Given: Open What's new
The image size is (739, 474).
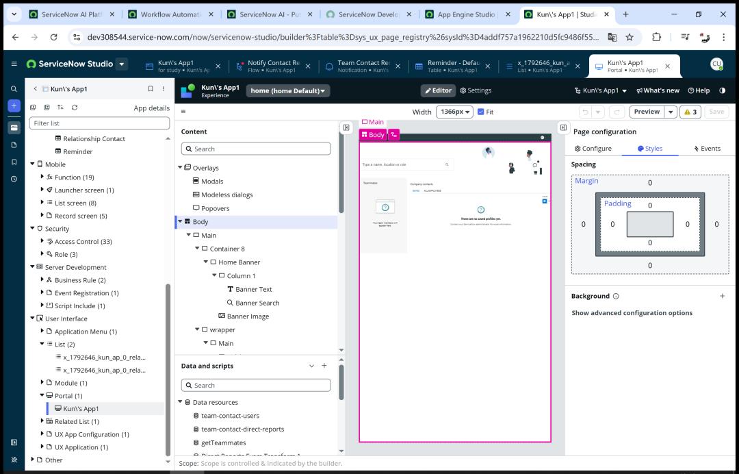Looking at the screenshot, I should tap(658, 90).
